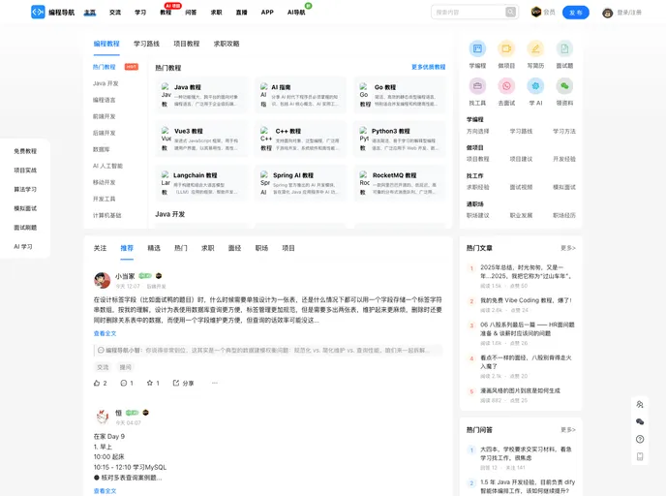Click the floating customer service icon
This screenshot has height=496, width=666.
pyautogui.click(x=640, y=404)
